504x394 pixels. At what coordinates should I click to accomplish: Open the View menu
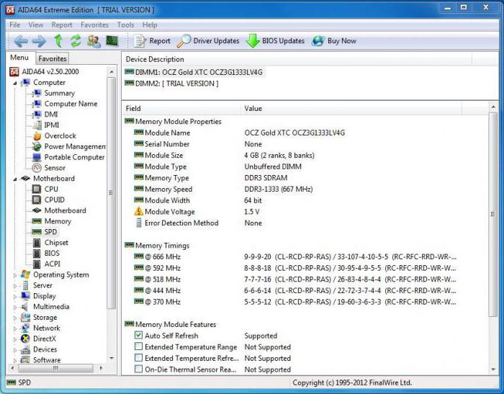point(36,25)
